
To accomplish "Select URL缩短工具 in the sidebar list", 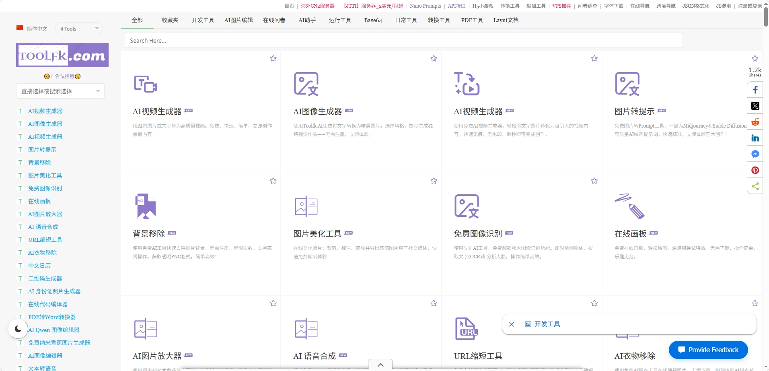I will (45, 240).
